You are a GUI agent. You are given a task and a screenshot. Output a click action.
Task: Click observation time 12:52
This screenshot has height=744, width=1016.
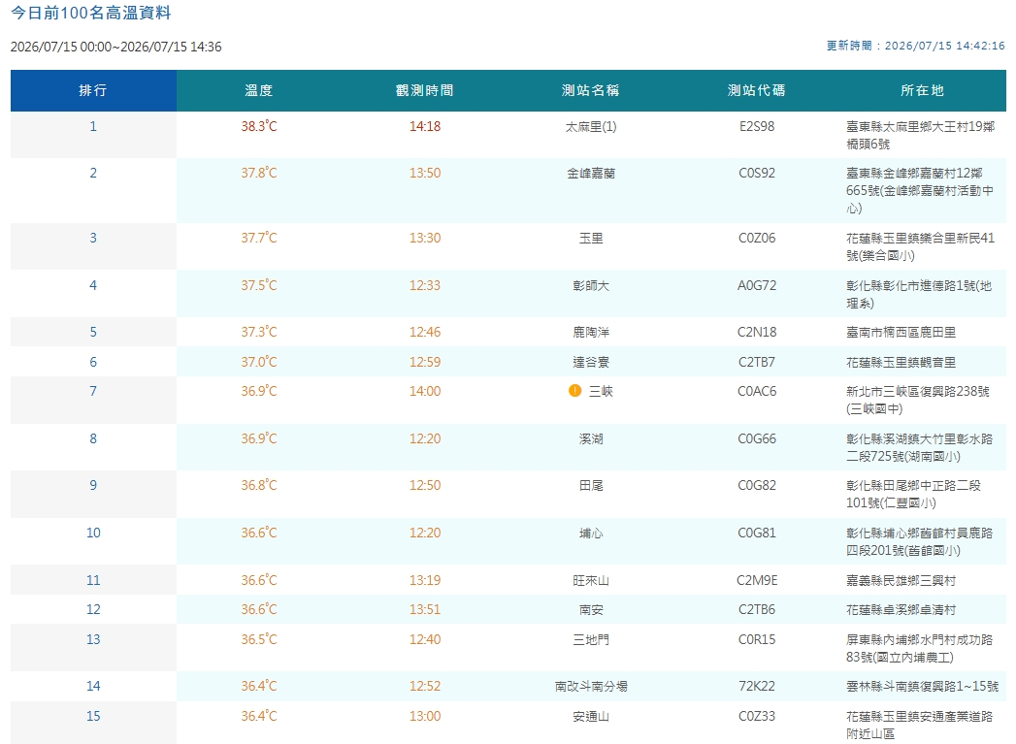pos(425,686)
